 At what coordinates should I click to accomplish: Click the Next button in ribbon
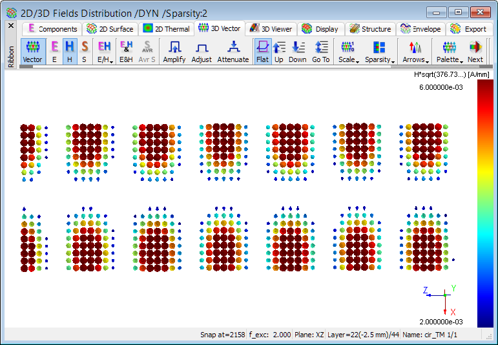(475, 52)
